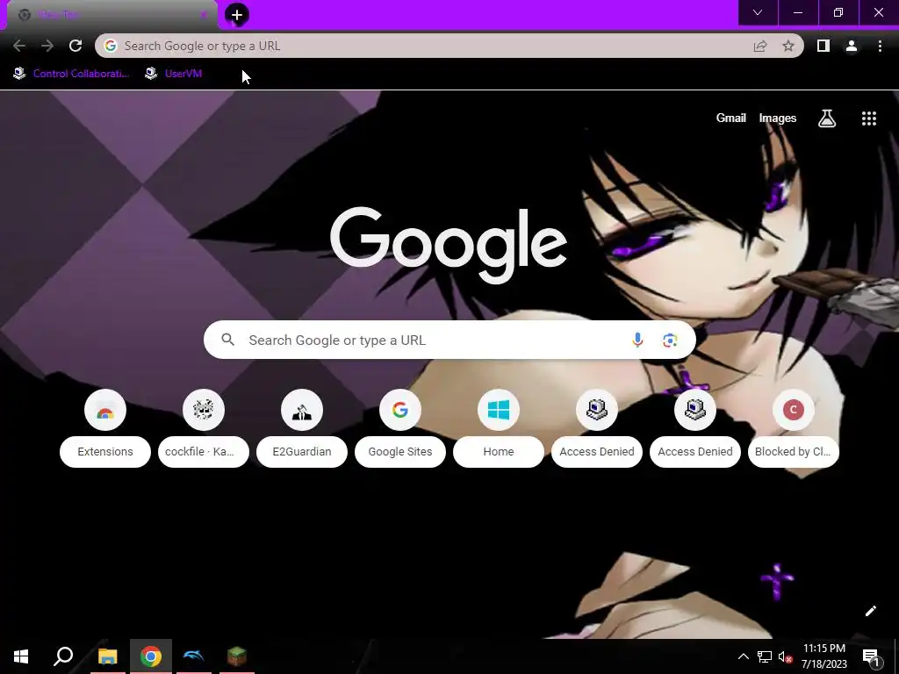This screenshot has width=899, height=674.
Task: Share this page icon in address bar
Action: [760, 46]
